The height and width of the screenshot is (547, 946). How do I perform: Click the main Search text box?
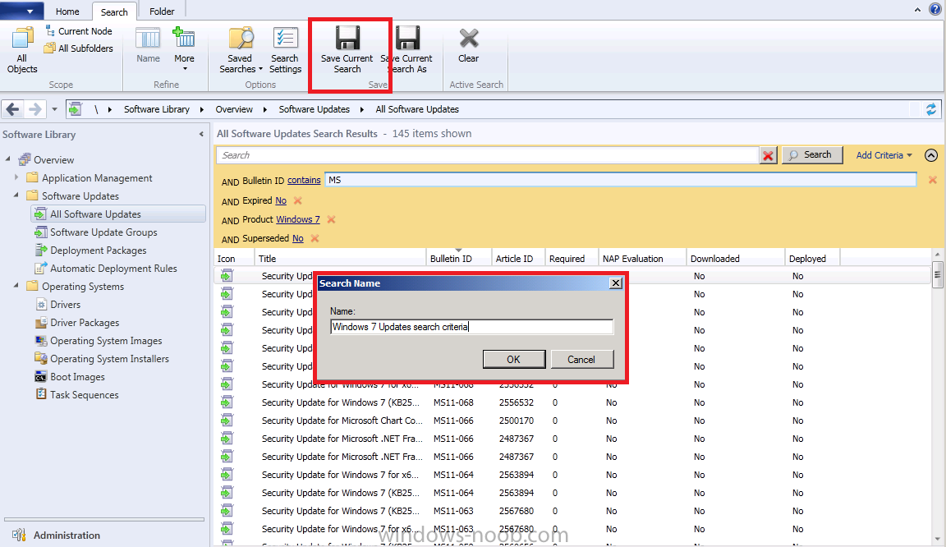point(488,155)
